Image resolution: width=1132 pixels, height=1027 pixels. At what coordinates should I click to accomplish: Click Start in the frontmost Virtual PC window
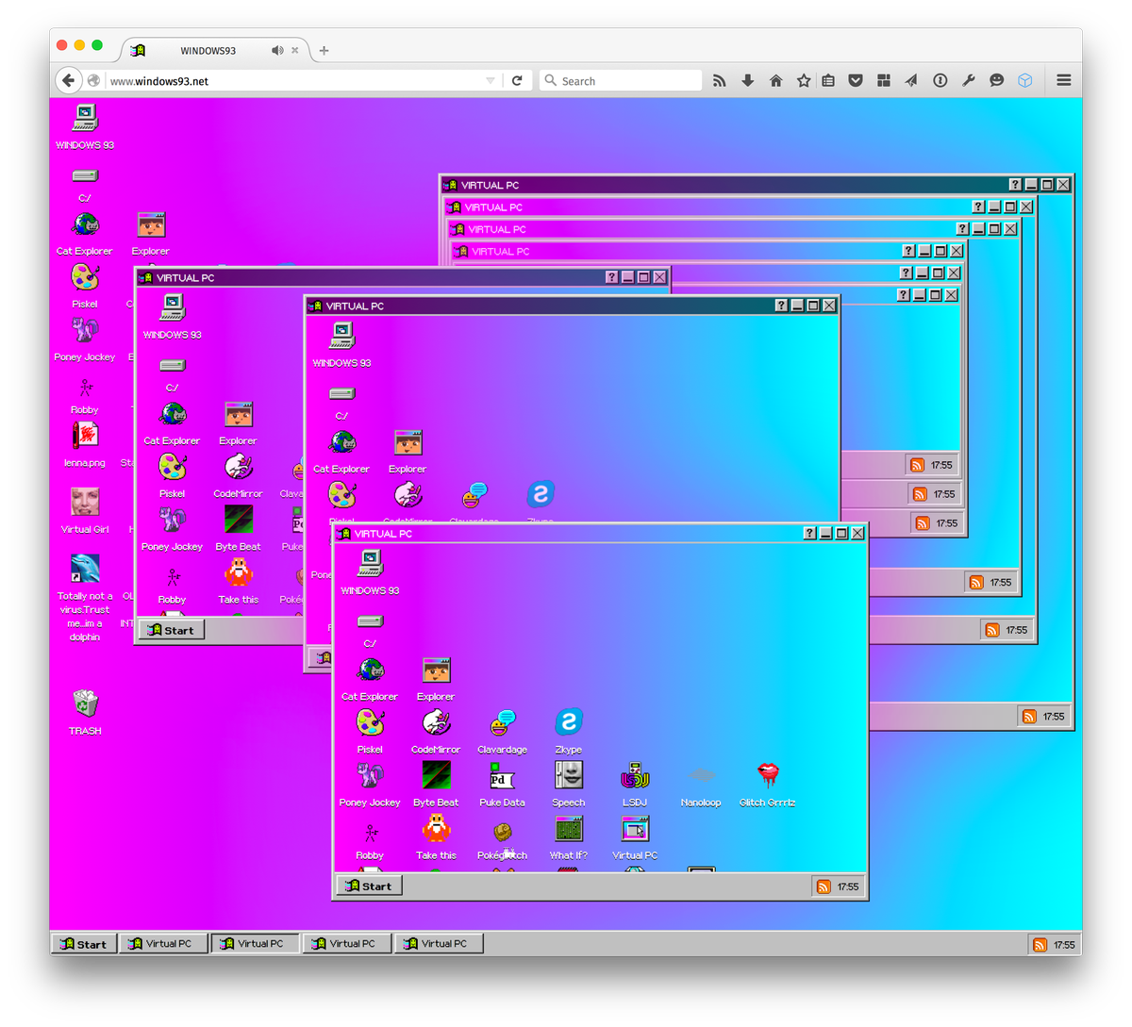[x=369, y=886]
